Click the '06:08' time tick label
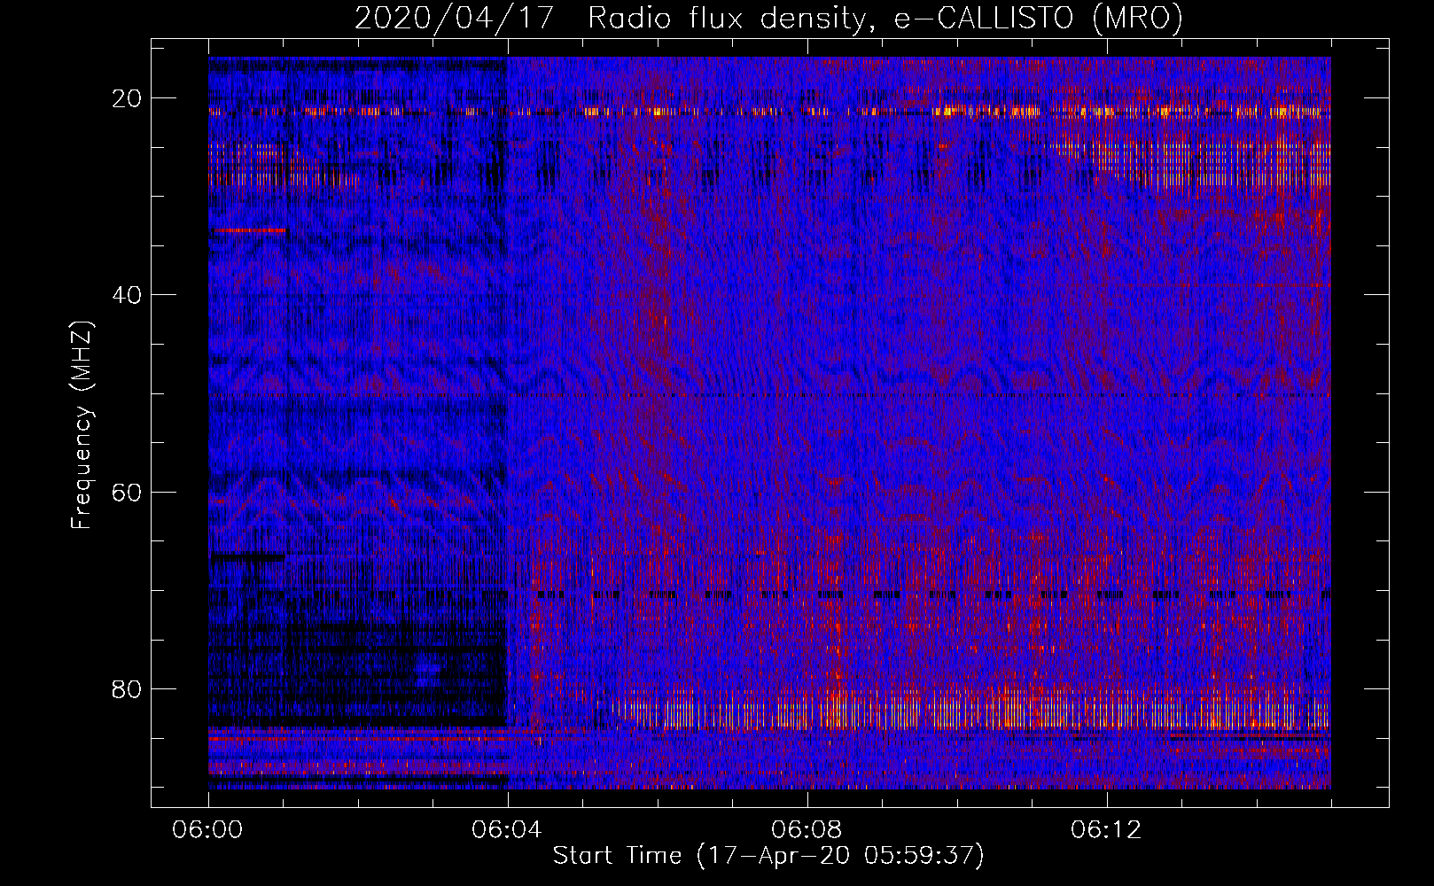Screen dimensions: 1434x886 807,830
